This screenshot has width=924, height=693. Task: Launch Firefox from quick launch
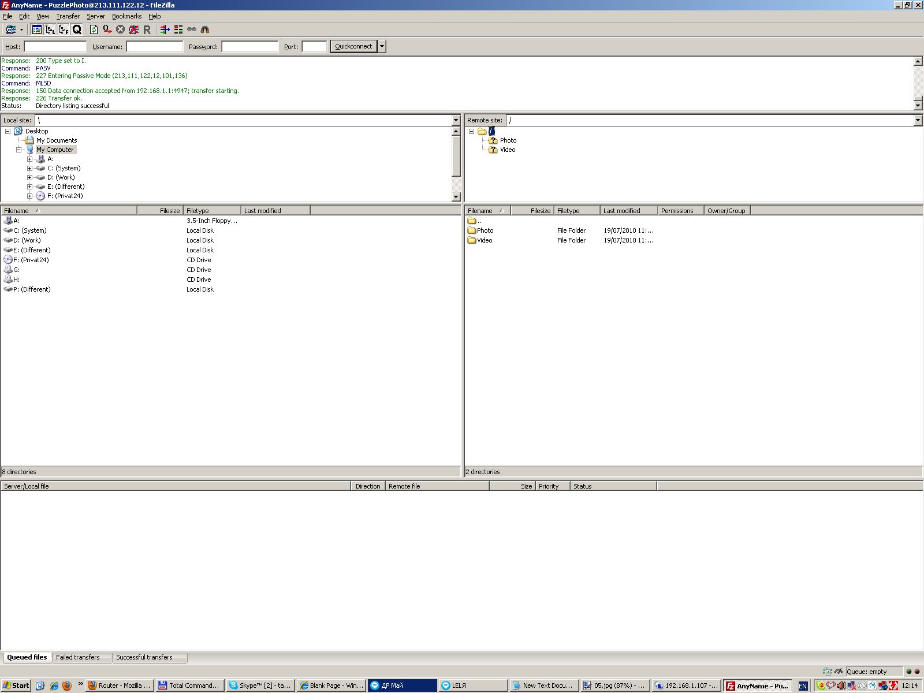(x=67, y=685)
